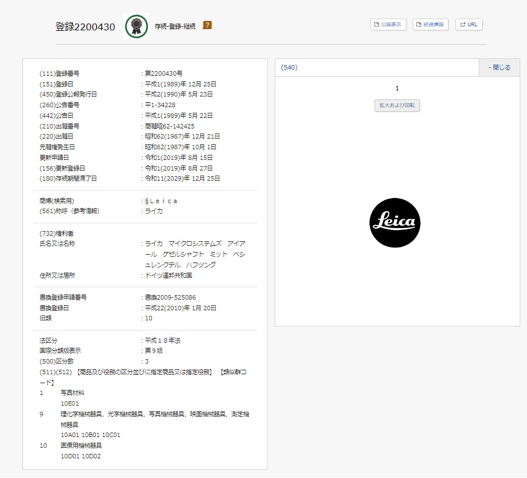Click the rewrite application number 書換2009-525086
This screenshot has width=527, height=478.
pyautogui.click(x=170, y=297)
